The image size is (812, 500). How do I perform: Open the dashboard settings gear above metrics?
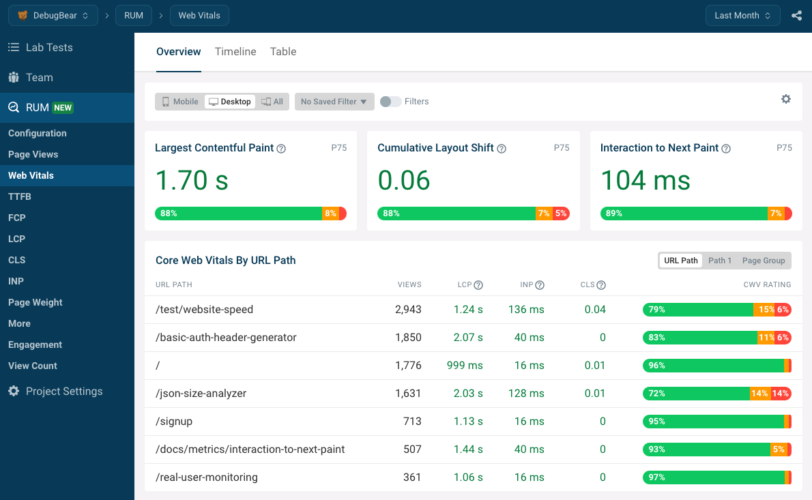(x=786, y=99)
